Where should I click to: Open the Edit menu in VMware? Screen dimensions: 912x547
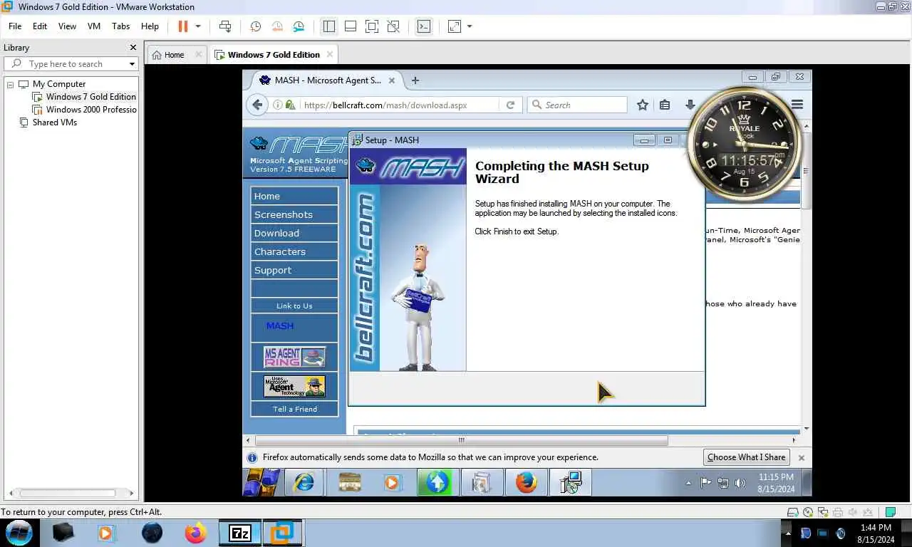pyautogui.click(x=40, y=26)
